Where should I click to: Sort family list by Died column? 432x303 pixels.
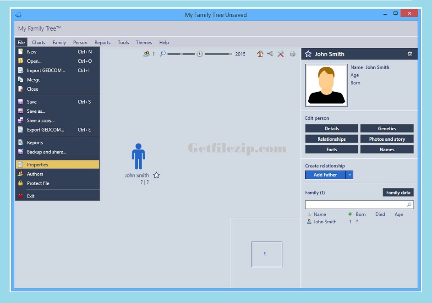380,214
